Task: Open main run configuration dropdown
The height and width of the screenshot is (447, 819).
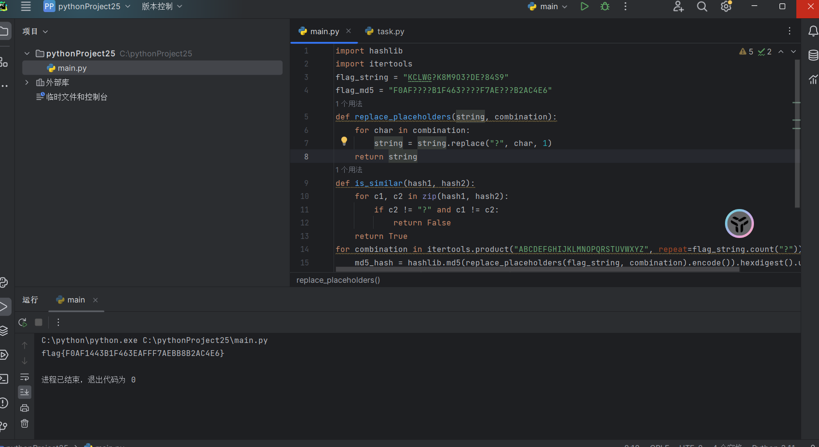Action: 548,6
